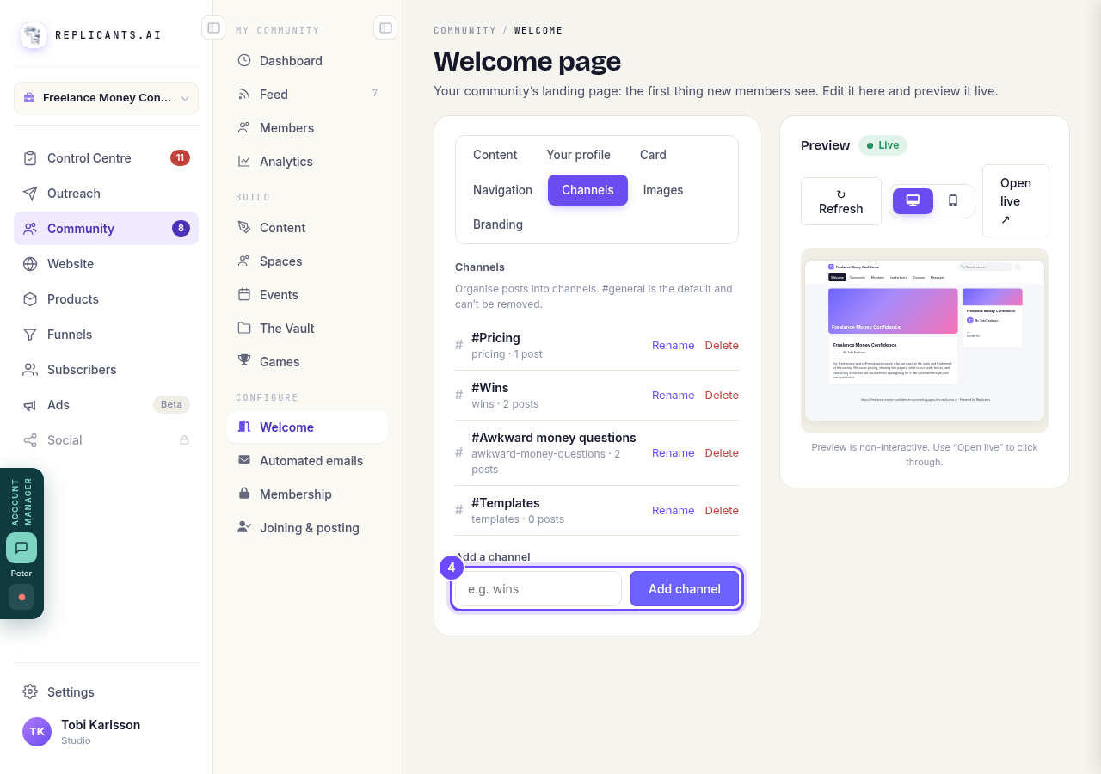Viewport: 1101px width, 774px height.
Task: Select the Images tab
Action: click(663, 190)
